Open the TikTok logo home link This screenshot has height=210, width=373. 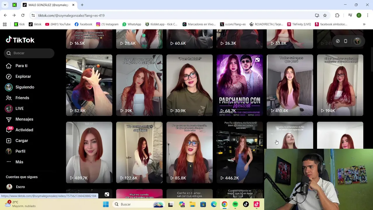coord(20,40)
